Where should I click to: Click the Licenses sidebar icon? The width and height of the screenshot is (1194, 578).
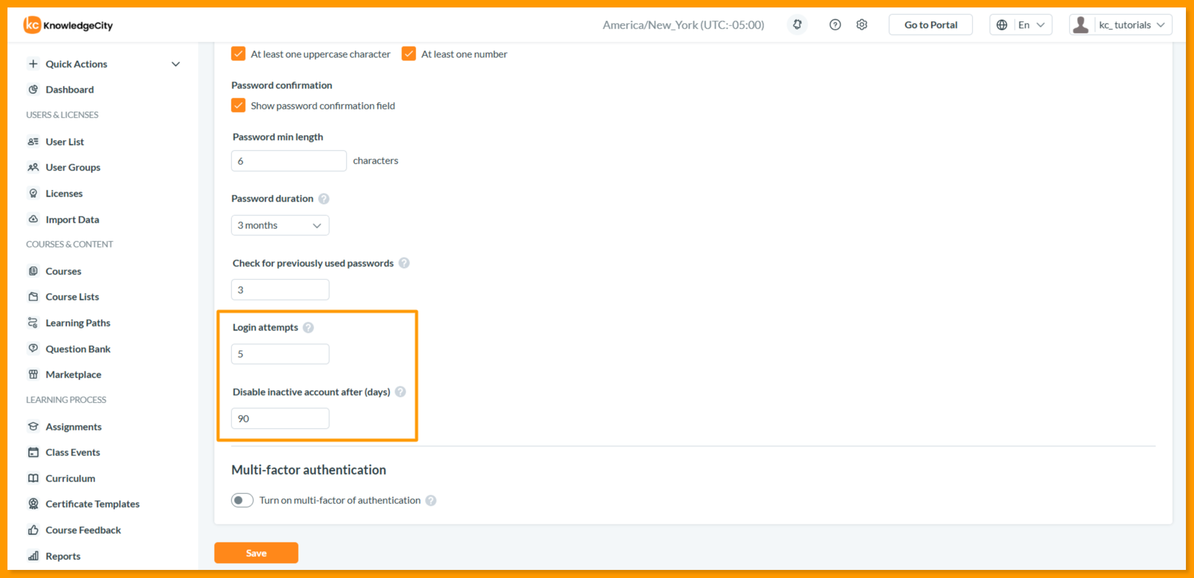[34, 193]
